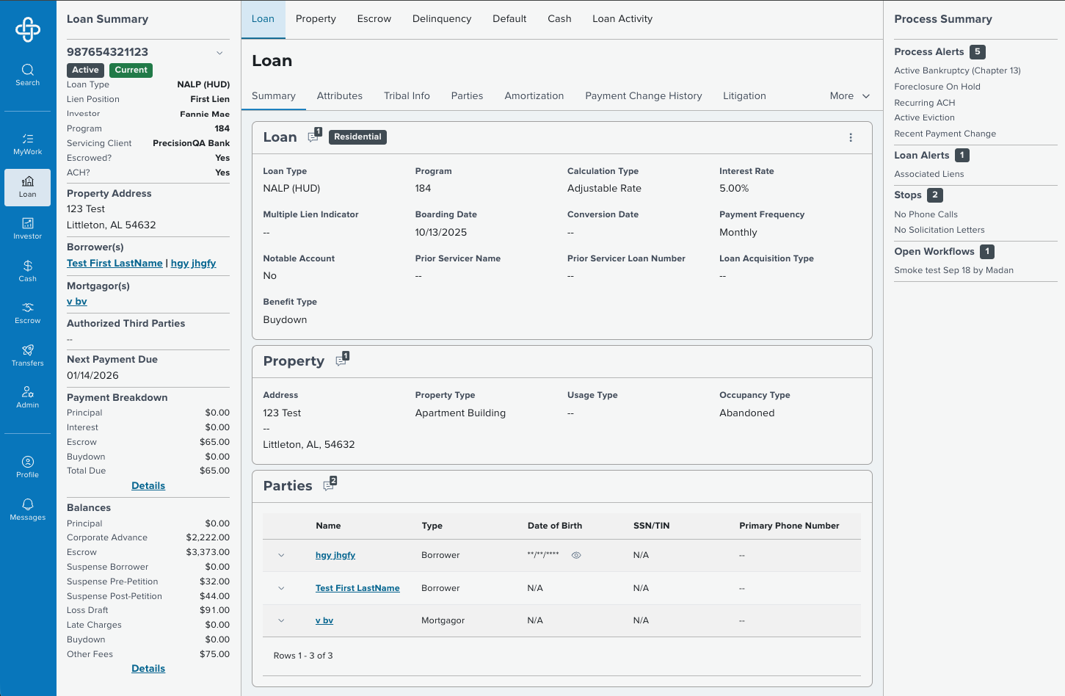Click the Stops count badge
This screenshot has height=696, width=1065.
[935, 195]
